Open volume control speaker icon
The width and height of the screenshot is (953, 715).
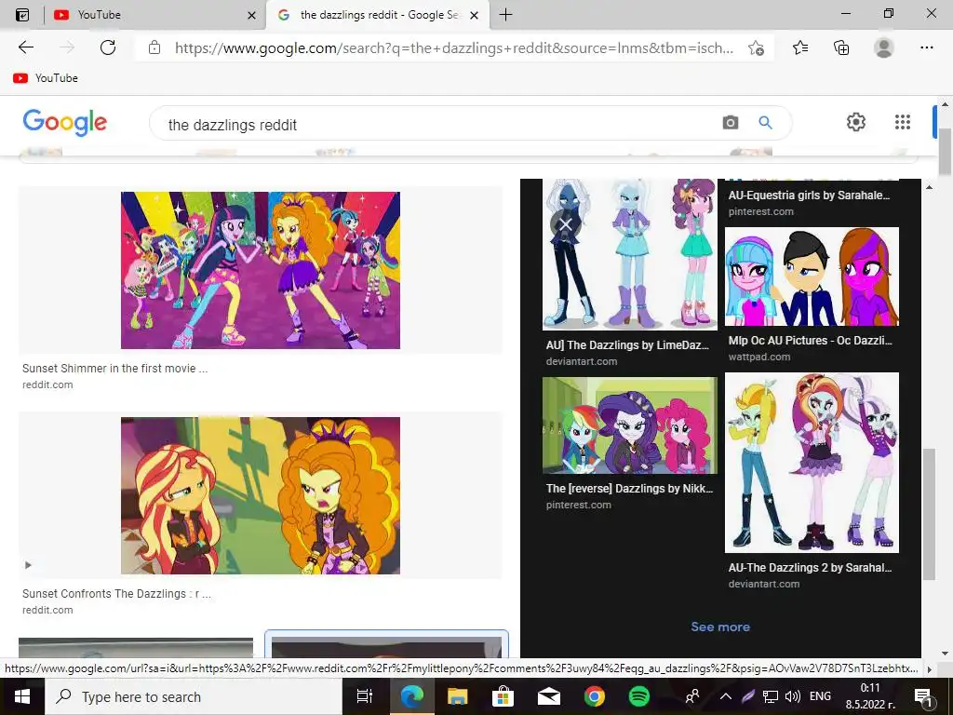point(793,696)
